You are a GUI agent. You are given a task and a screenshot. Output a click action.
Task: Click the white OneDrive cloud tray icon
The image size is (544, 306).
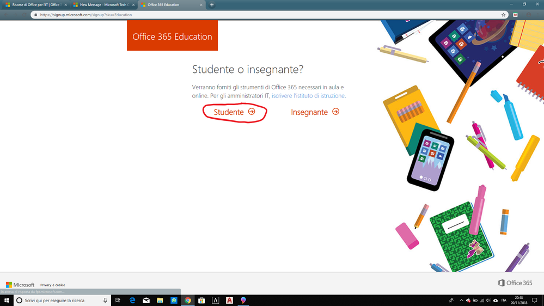[x=496, y=301]
